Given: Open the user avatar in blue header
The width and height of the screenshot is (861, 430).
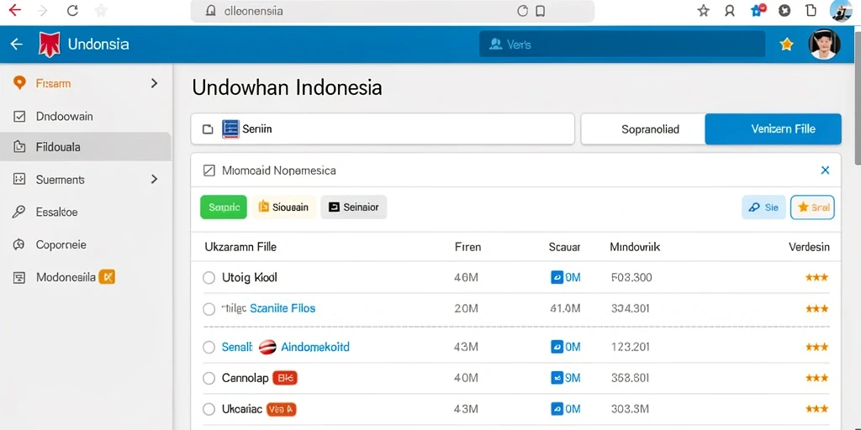Looking at the screenshot, I should pyautogui.click(x=825, y=44).
